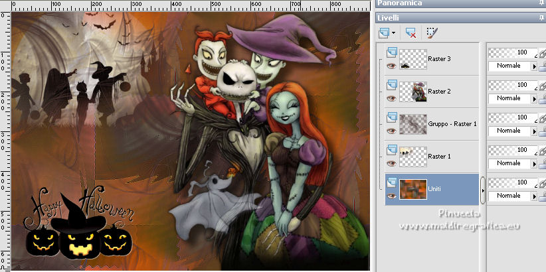This screenshot has width=546, height=272.
Task: Click the New Layer icon in Livelli toolbar
Action: (384, 32)
